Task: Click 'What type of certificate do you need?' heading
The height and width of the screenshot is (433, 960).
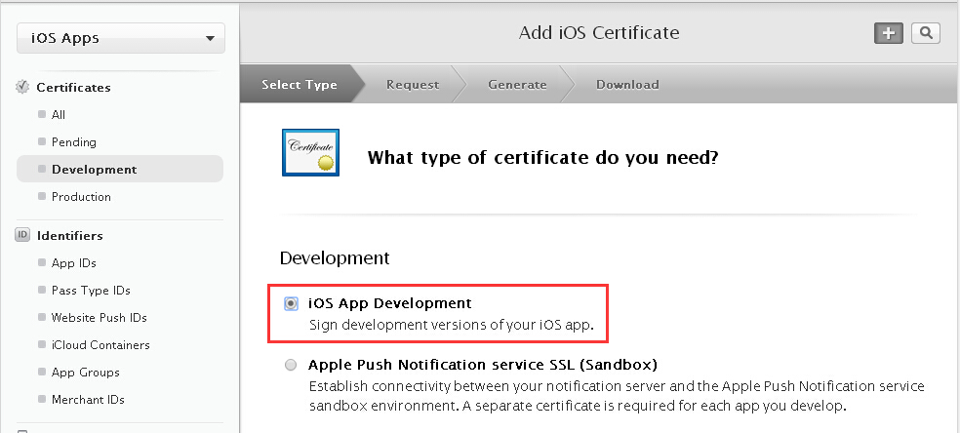Action: coord(542,158)
